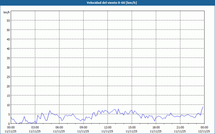Click the 40 label on the y-axis
This screenshot has width=215, height=134.
point(8,49)
